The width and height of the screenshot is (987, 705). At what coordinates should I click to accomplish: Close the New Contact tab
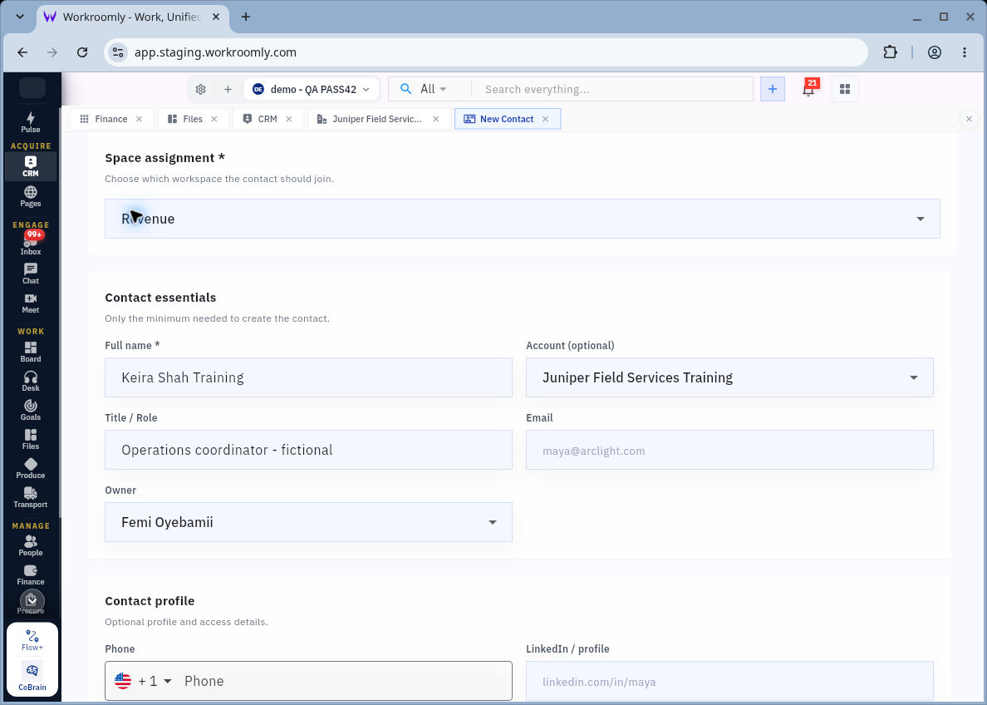coord(545,118)
